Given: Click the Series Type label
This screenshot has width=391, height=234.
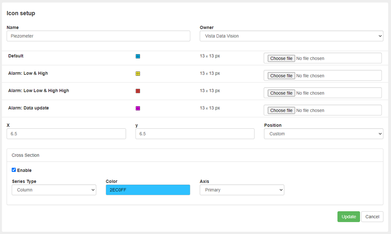Looking at the screenshot, I should (x=24, y=181).
